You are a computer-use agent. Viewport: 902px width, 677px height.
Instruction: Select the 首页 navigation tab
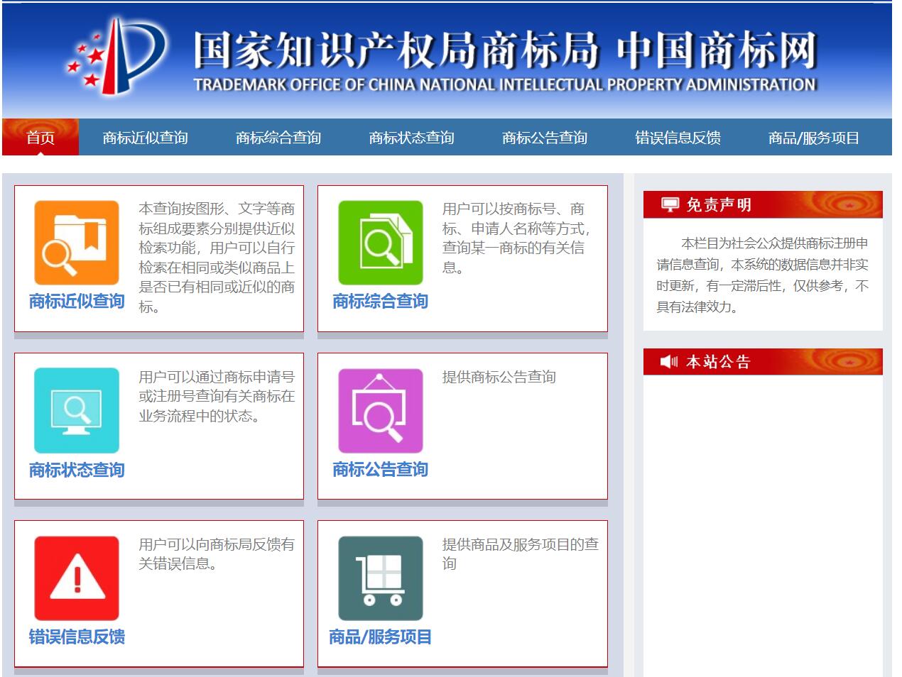41,138
